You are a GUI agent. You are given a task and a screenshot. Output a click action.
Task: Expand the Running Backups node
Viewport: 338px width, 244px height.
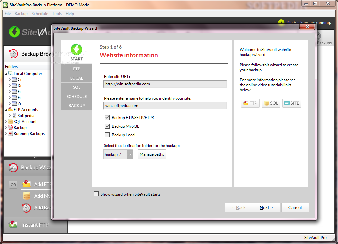[x=6, y=133]
